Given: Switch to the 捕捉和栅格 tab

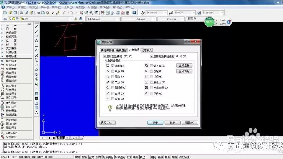Looking at the screenshot, I should [107, 50].
